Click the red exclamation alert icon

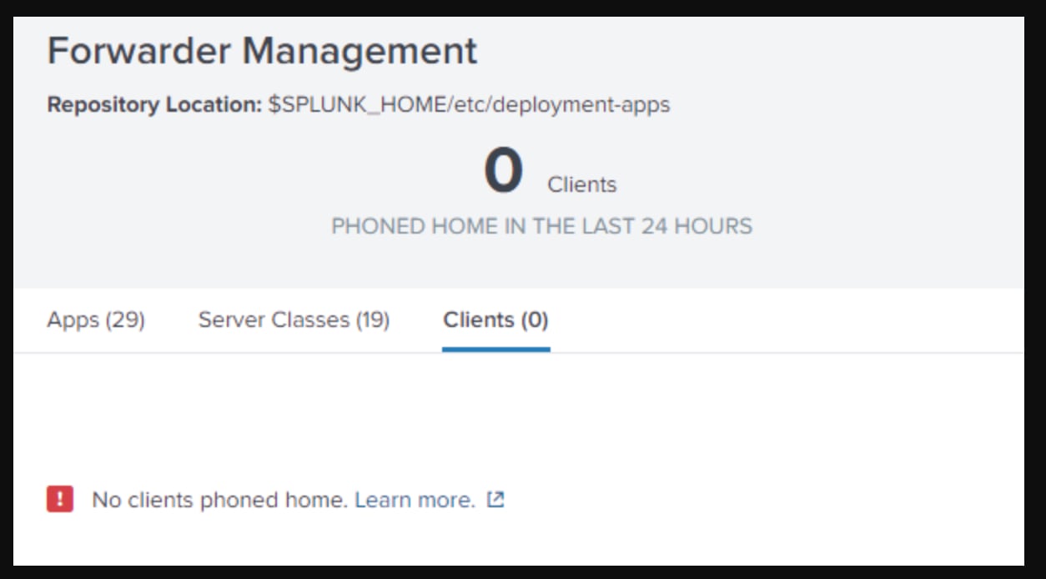pos(60,500)
